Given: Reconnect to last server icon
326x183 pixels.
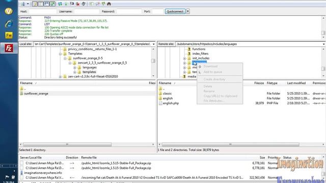Looking at the screenshot, I should [x=84, y=4].
